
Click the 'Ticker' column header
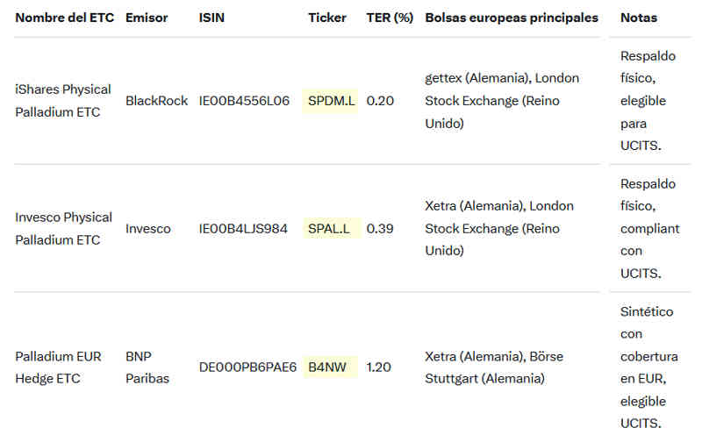click(327, 18)
